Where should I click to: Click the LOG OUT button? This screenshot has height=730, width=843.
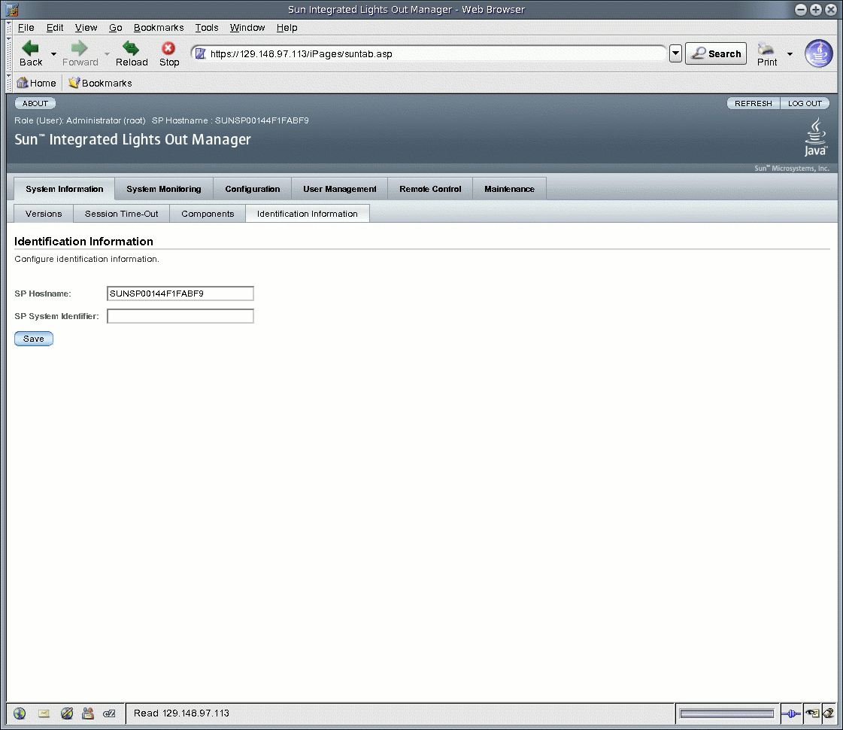805,103
